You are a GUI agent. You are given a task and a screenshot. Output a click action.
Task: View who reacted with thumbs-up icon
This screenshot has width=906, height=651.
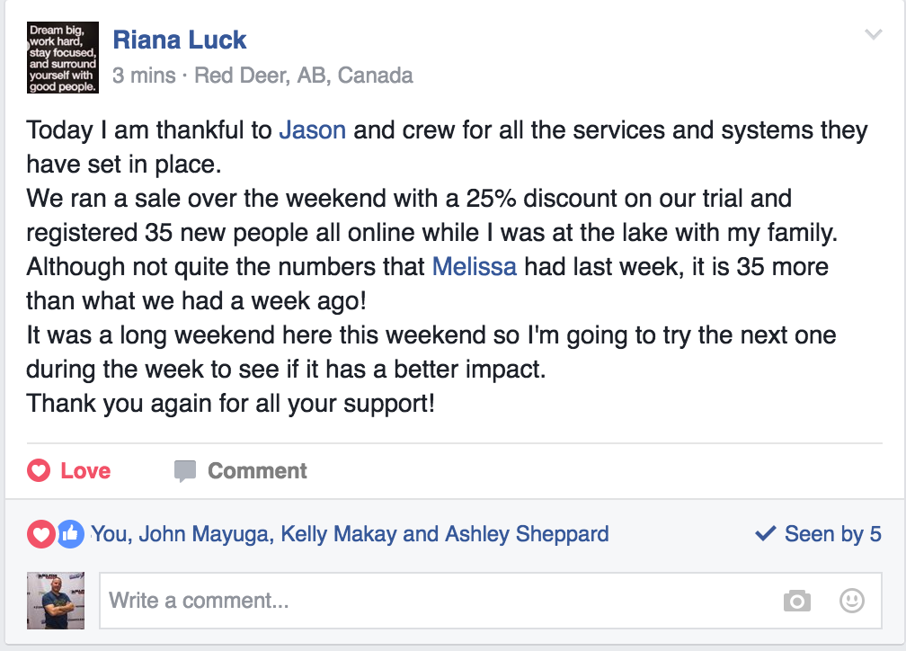pyautogui.click(x=70, y=533)
